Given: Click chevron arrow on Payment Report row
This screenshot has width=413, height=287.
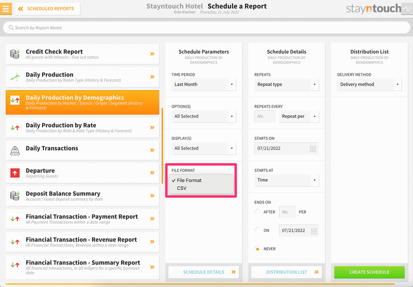Looking at the screenshot, I should point(152,218).
